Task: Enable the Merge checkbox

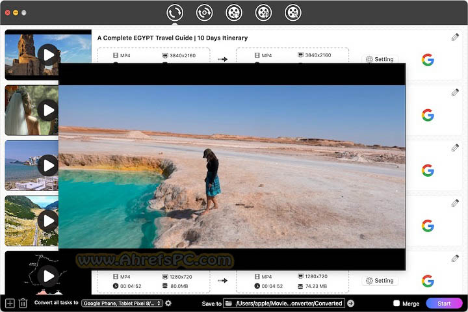Action: point(396,304)
